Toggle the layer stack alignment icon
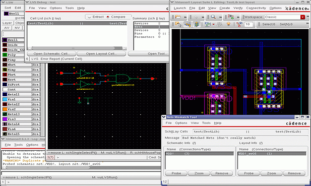 click(197, 24)
